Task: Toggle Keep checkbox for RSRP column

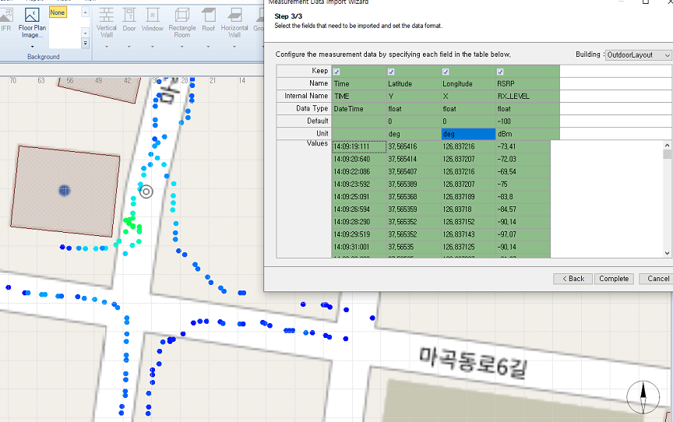Action: click(500, 72)
